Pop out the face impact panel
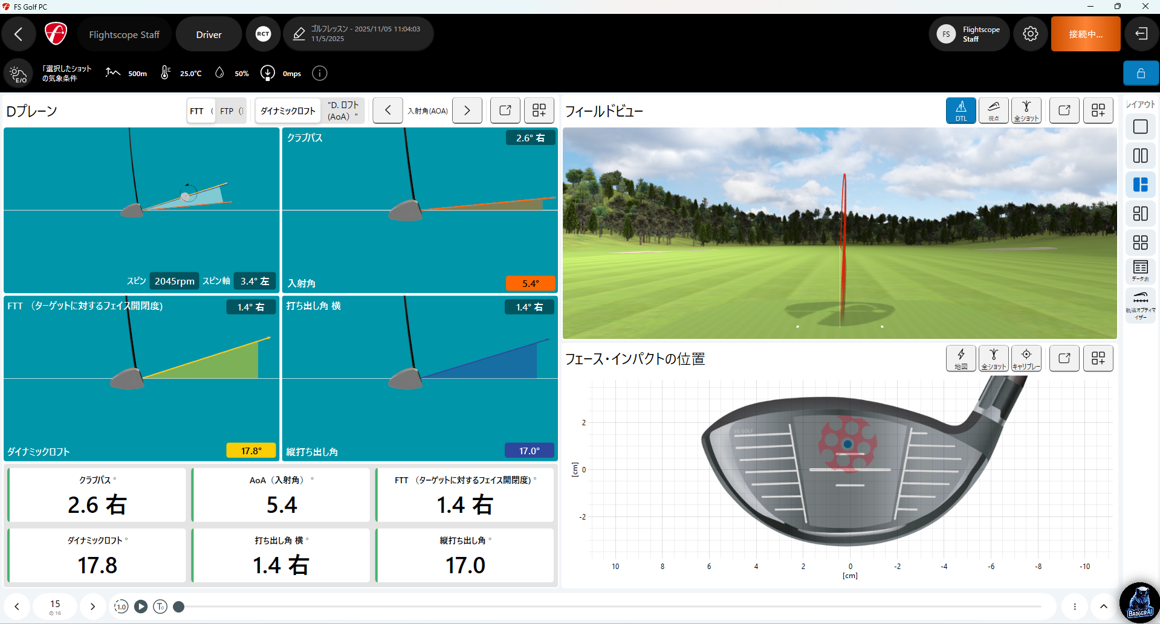The height and width of the screenshot is (624, 1160). coord(1064,358)
